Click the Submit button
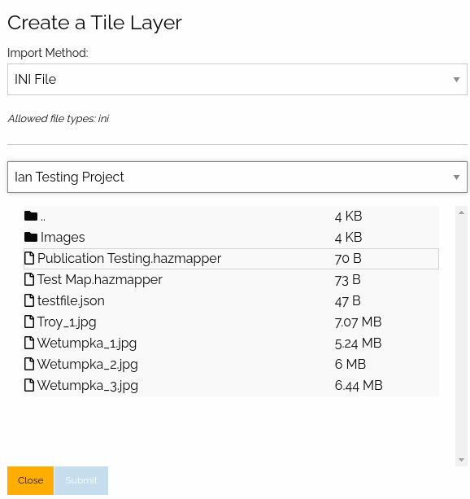This screenshot has width=470, height=499. point(81,480)
